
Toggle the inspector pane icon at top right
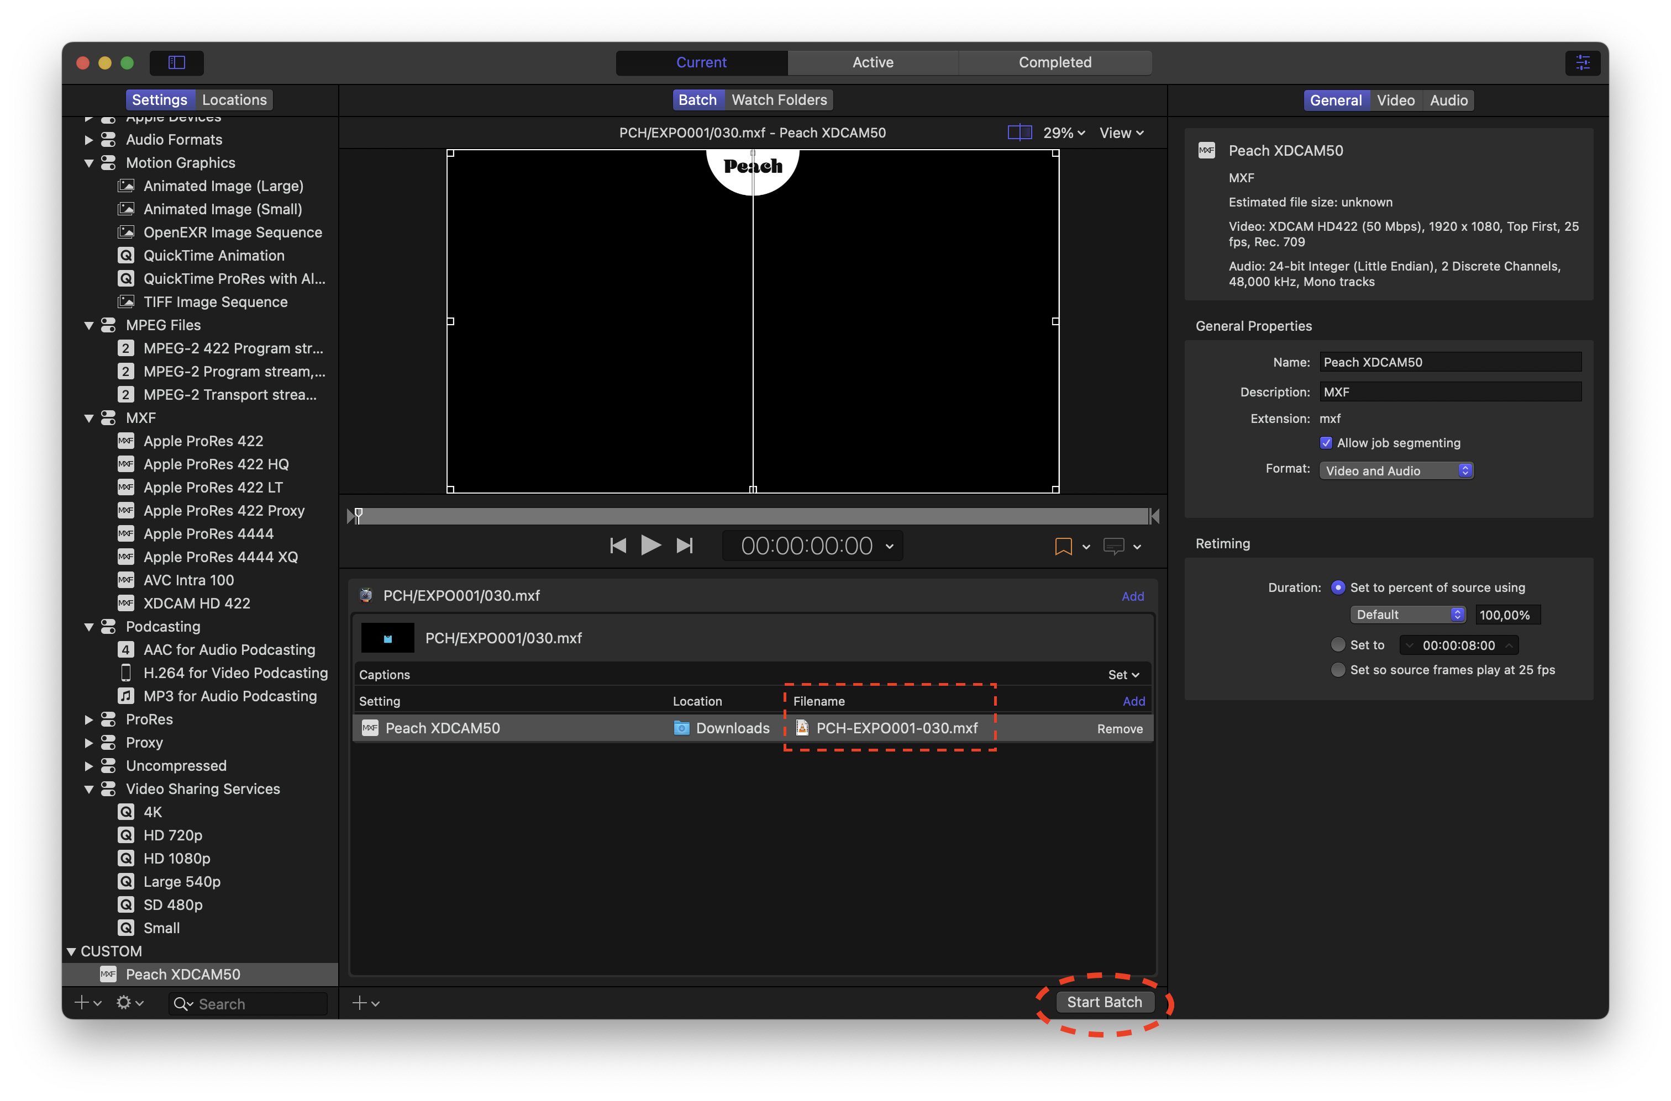[x=1583, y=62]
